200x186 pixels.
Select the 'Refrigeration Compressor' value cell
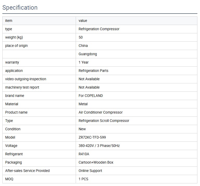(99, 29)
